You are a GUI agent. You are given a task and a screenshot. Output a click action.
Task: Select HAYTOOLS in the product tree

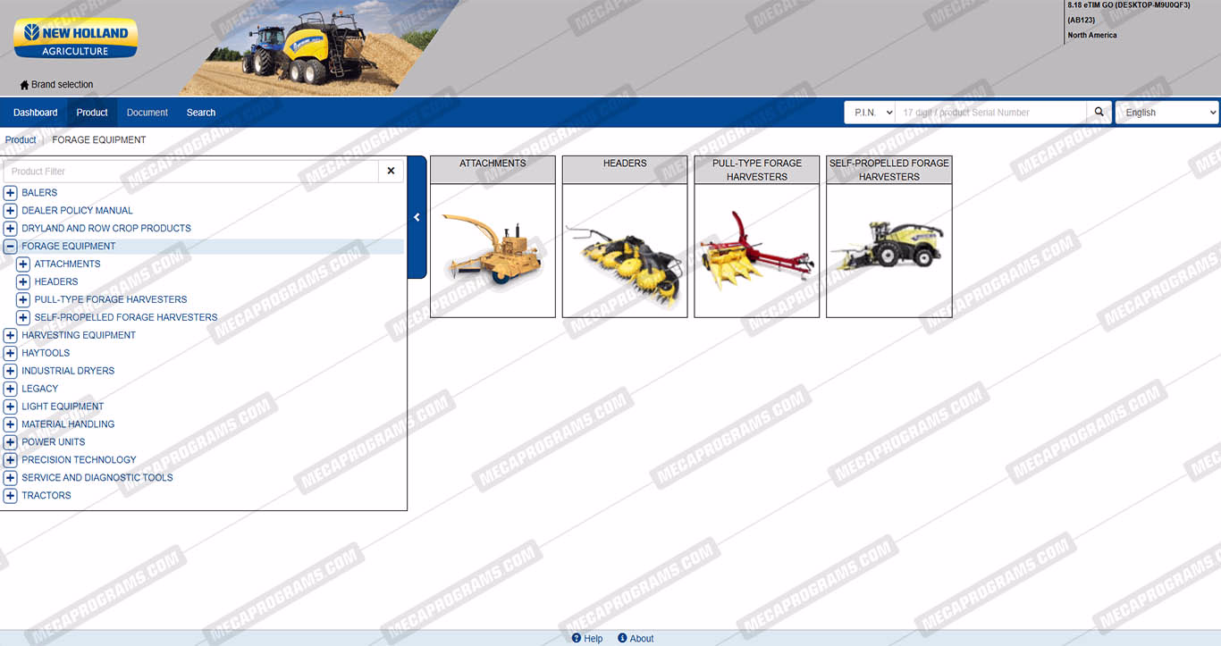pos(46,353)
